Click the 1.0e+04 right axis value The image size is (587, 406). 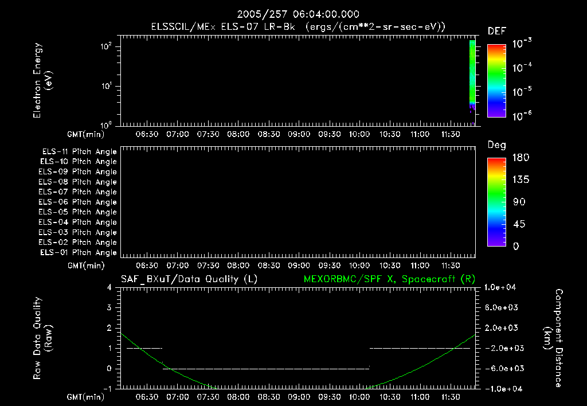click(x=500, y=287)
